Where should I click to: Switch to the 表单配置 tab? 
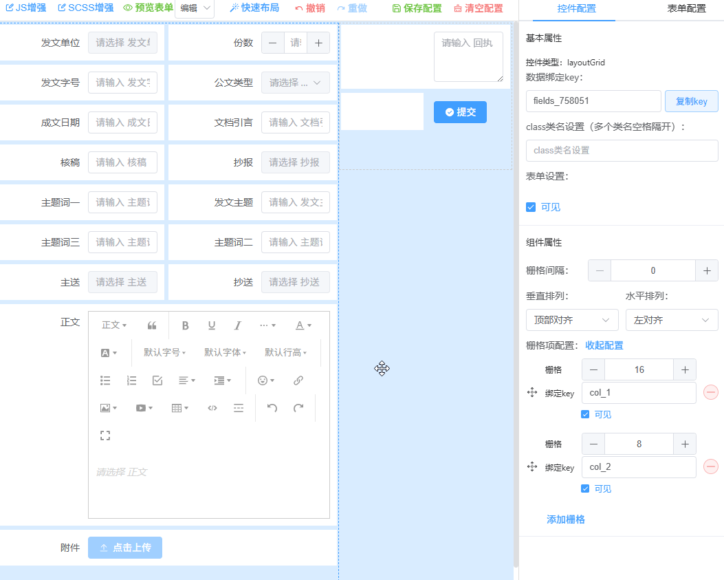pos(686,9)
